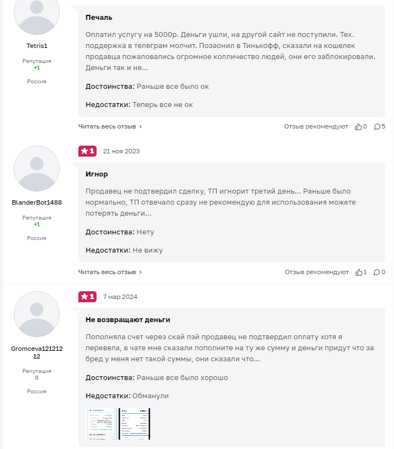This screenshot has width=394, height=449.
Task: Open Gromceva12121212 profile avatar
Action: (36, 314)
